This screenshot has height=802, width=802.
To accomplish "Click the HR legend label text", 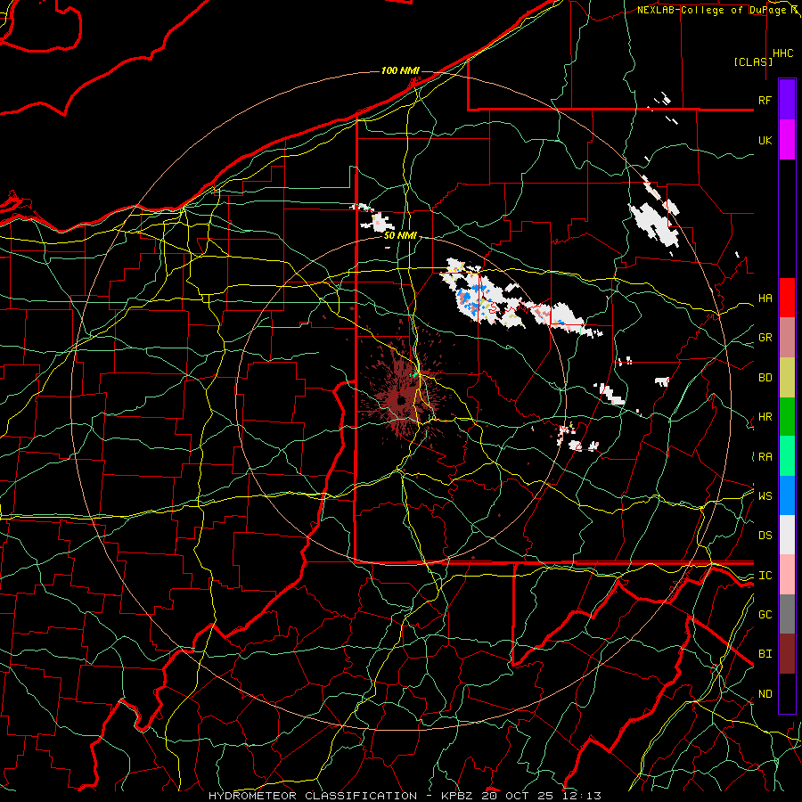I will 765,417.
